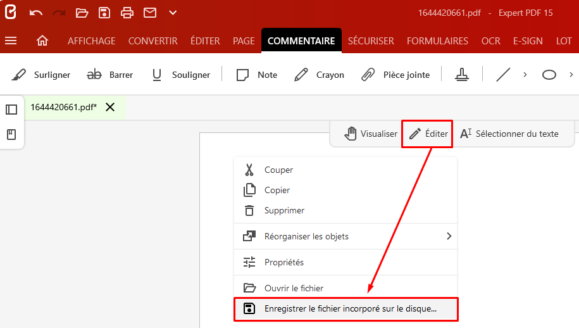Toggle the side panel icon
Viewport: 579px width, 328px height.
11,110
